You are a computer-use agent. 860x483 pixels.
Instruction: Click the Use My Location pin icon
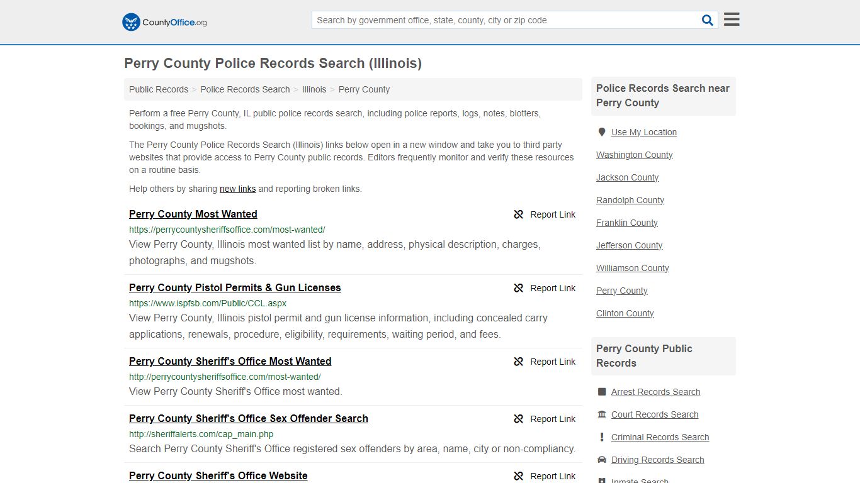(x=602, y=132)
